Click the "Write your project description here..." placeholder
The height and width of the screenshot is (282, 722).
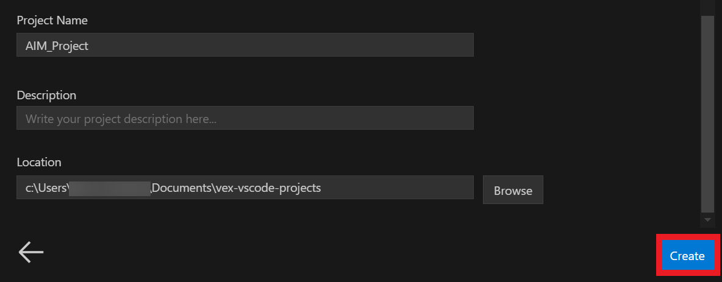coord(121,119)
